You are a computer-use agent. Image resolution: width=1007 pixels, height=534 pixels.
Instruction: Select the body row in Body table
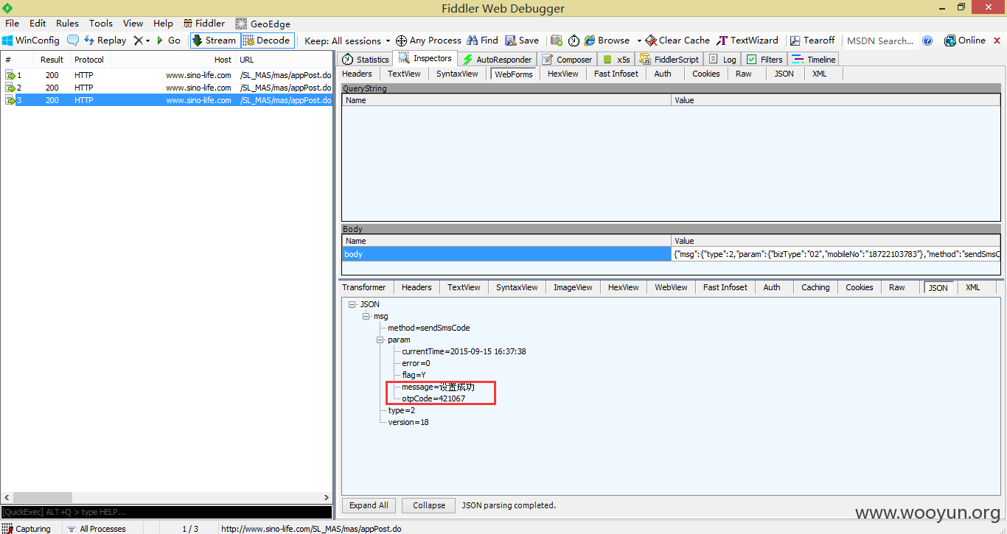[671, 254]
